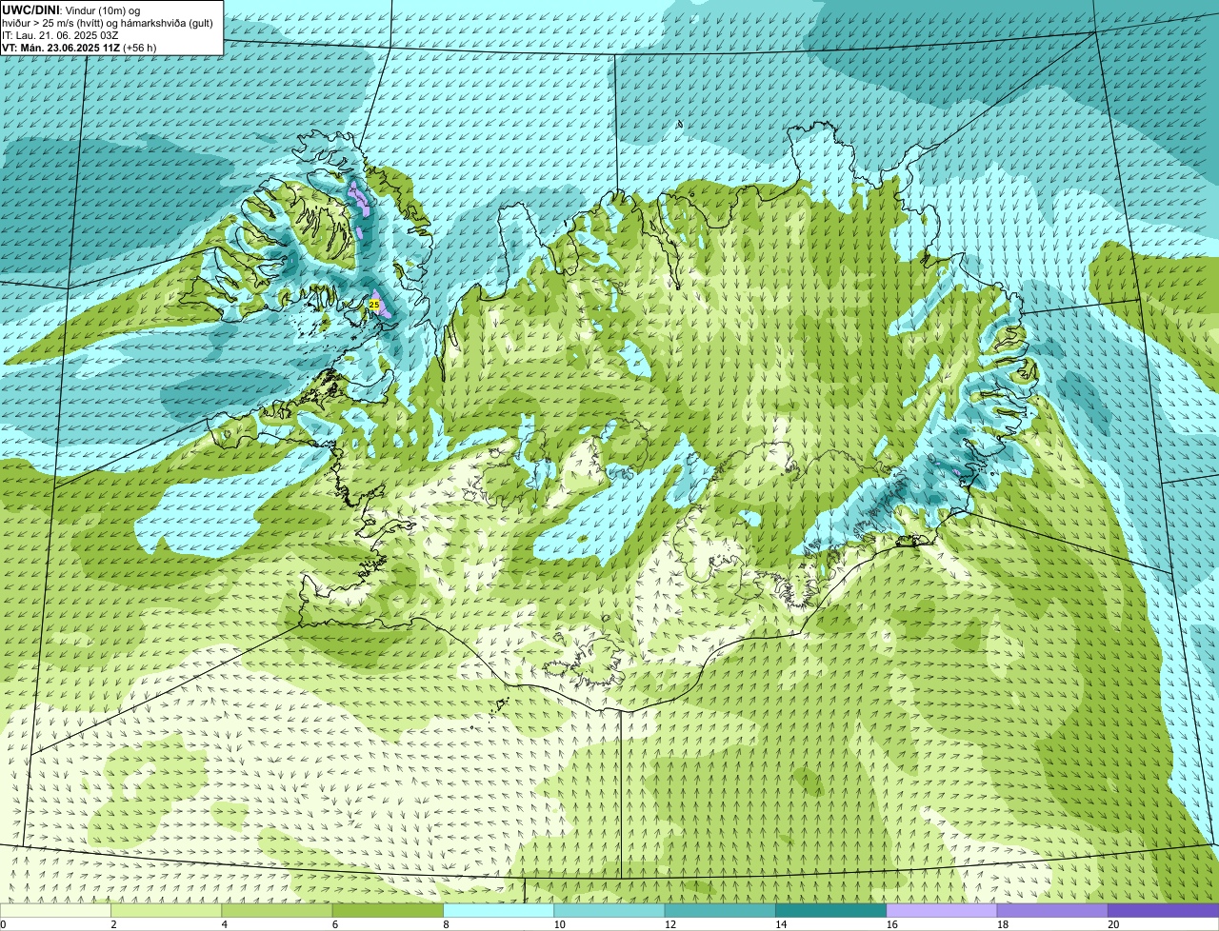Click the scale label '4'
This screenshot has width=1219, height=931.
click(224, 924)
